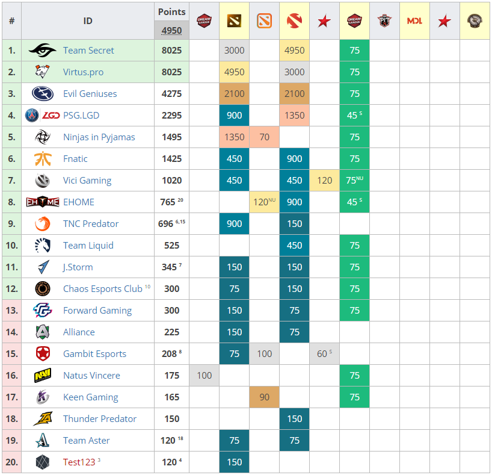Click the Team Aster logo
Viewport: 492px width, 475px height.
[x=43, y=441]
